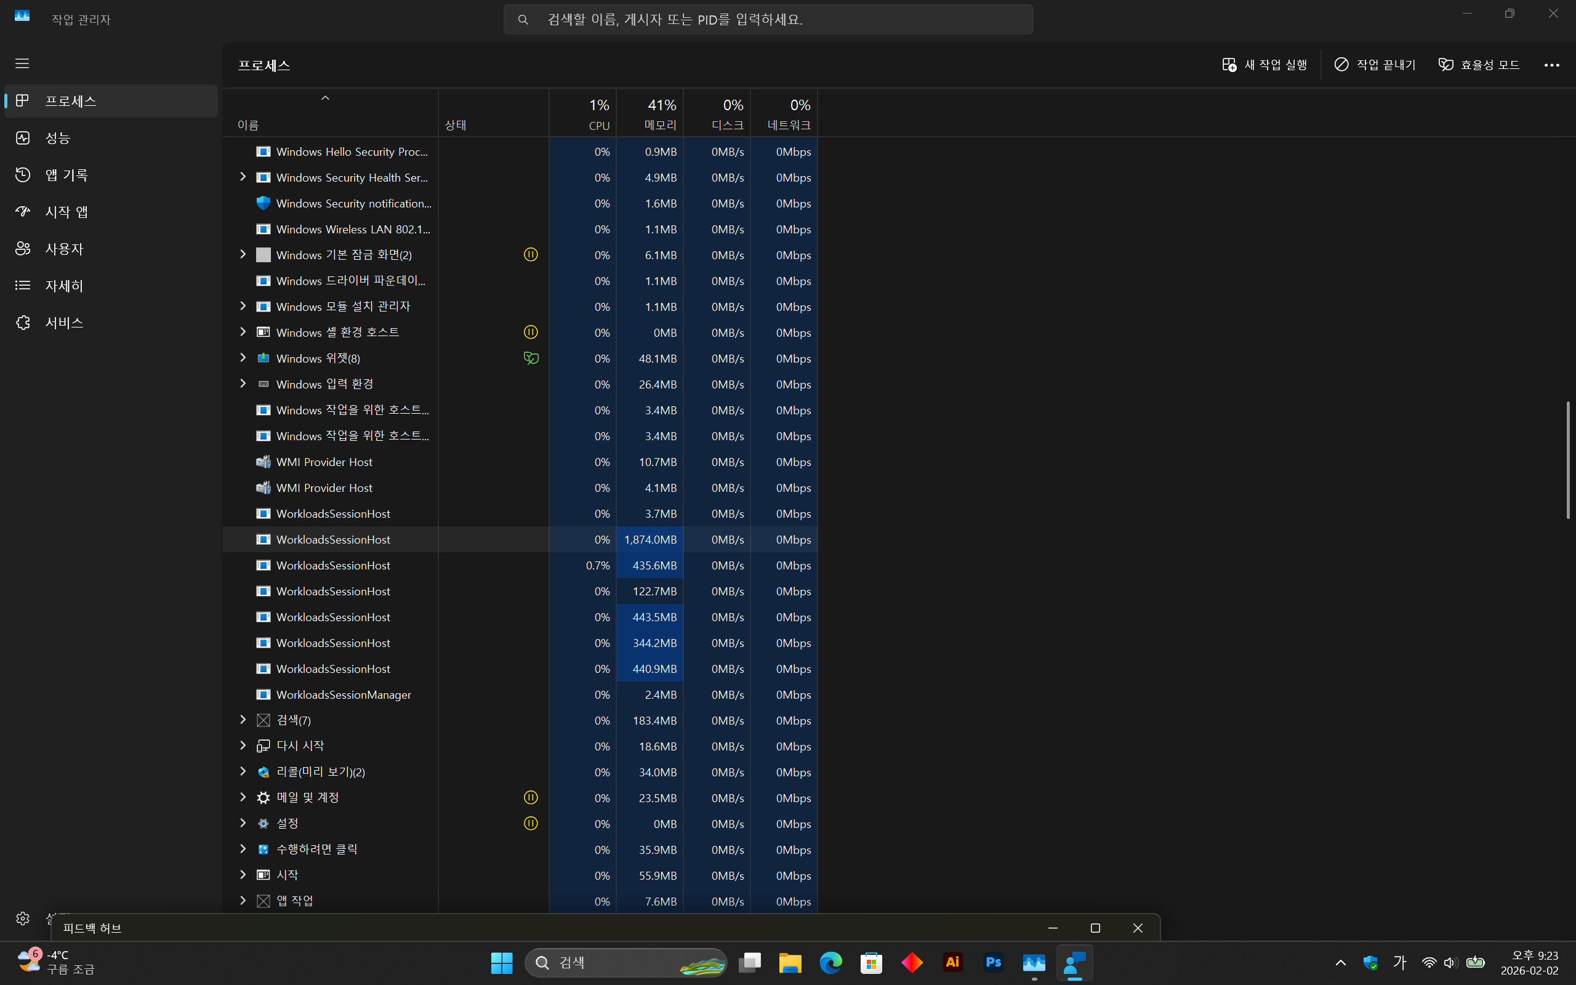
Task: Click the Feedback Hub taskbar icon
Action: point(1074,963)
